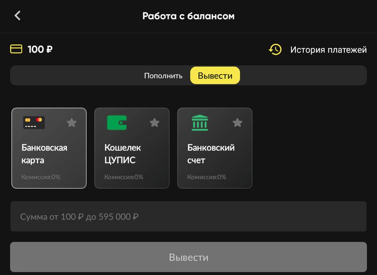Switch to the Пополнить tab
The image size is (377, 275).
click(x=163, y=75)
